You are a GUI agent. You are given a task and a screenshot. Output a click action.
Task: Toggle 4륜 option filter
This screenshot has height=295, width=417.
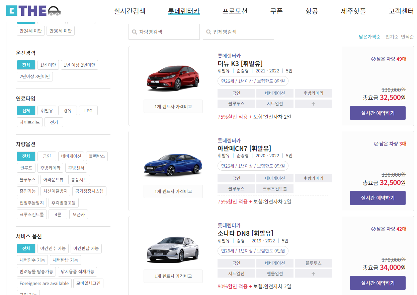(x=58, y=215)
